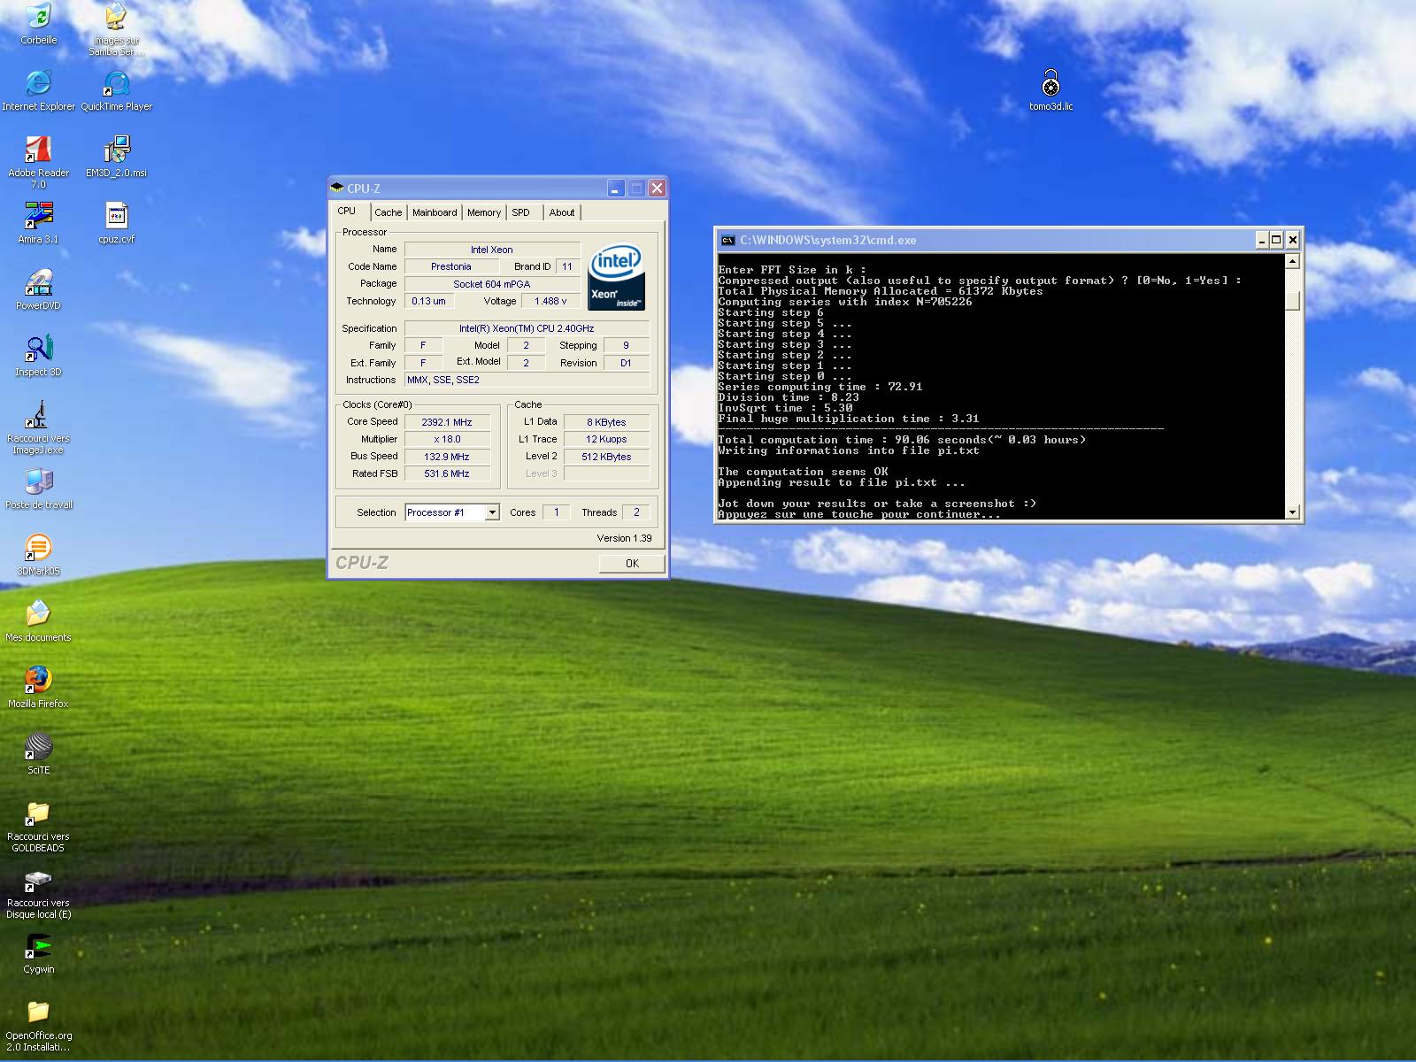Click the Voltage 1.488 v value
Viewport: 1416px width, 1062px height.
point(550,301)
